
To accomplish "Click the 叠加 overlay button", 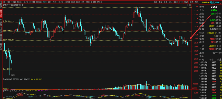I will point(160,2).
